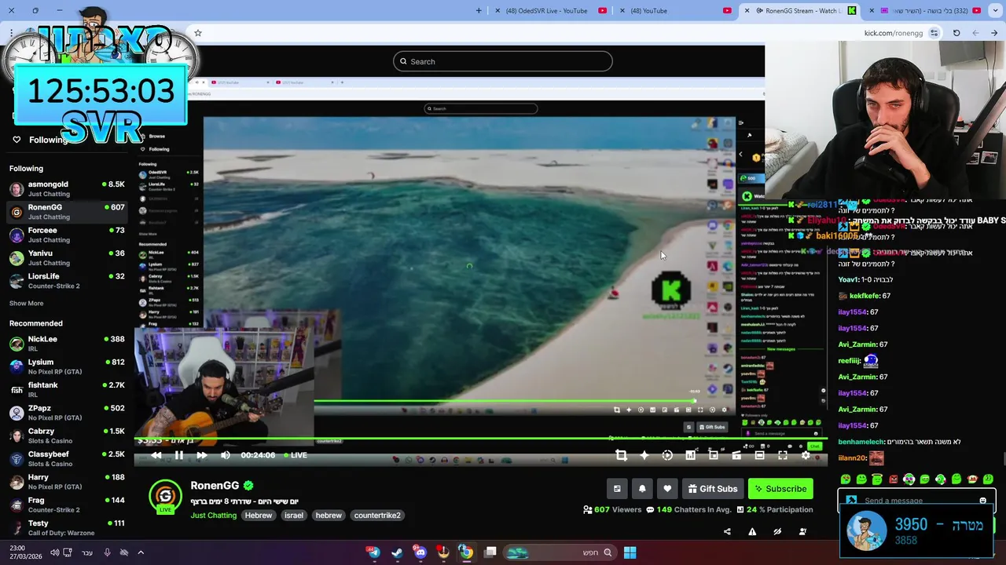Click the user icon beside the hide icon
This screenshot has height=565, width=1006.
(802, 531)
